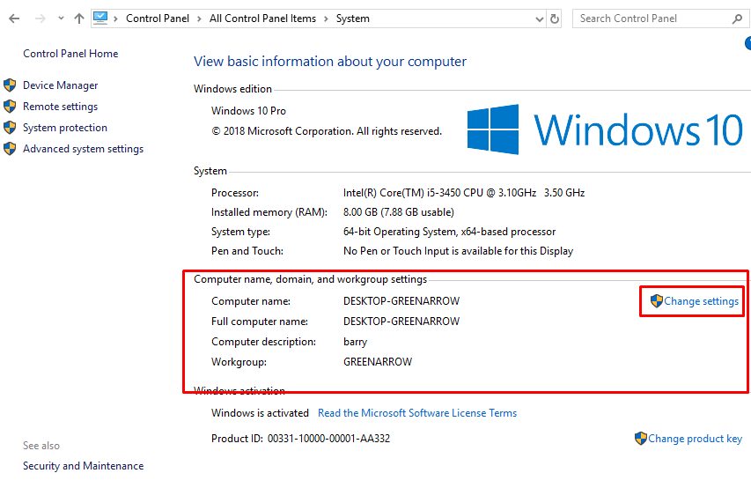
Task: Click the 8.00 GB RAM value
Action: pyautogui.click(x=399, y=212)
